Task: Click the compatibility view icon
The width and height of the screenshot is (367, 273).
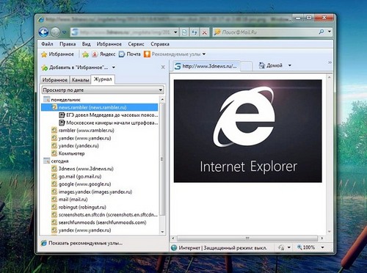Action: tap(184, 32)
